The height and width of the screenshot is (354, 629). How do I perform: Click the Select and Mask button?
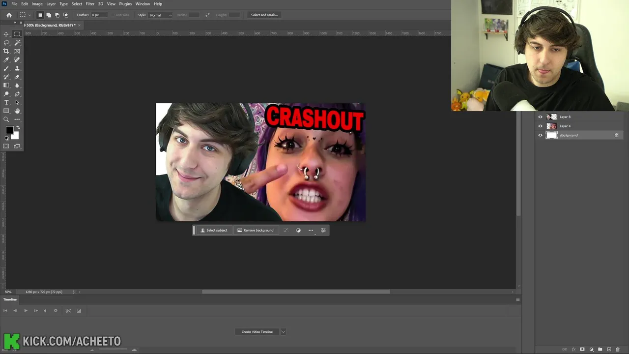(x=264, y=15)
